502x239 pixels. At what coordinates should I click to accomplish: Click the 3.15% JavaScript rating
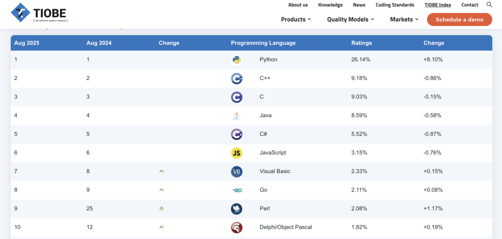pos(359,153)
